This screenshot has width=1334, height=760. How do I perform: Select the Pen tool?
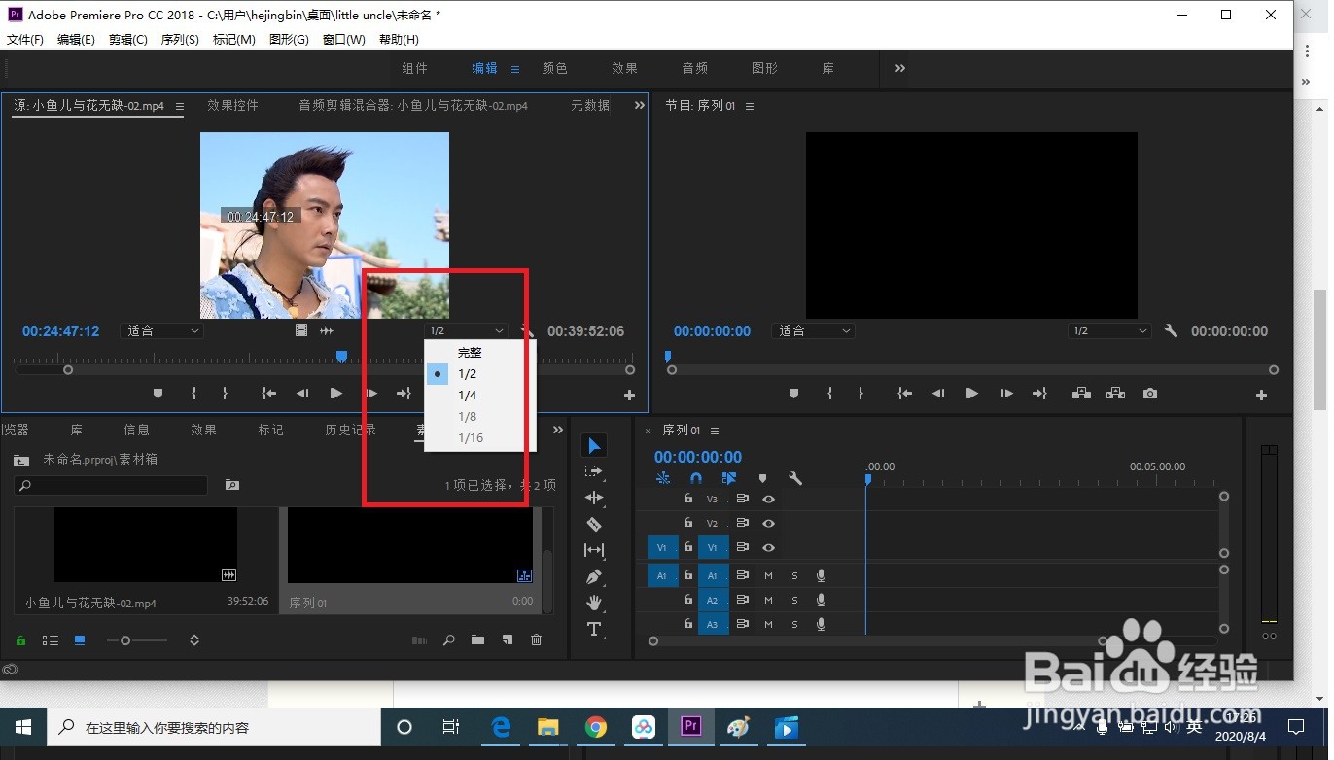pos(594,576)
